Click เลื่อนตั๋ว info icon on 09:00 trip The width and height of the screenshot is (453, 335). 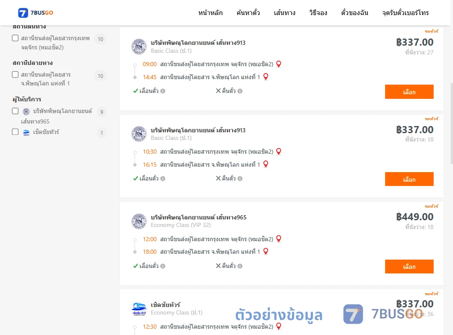pos(163,91)
